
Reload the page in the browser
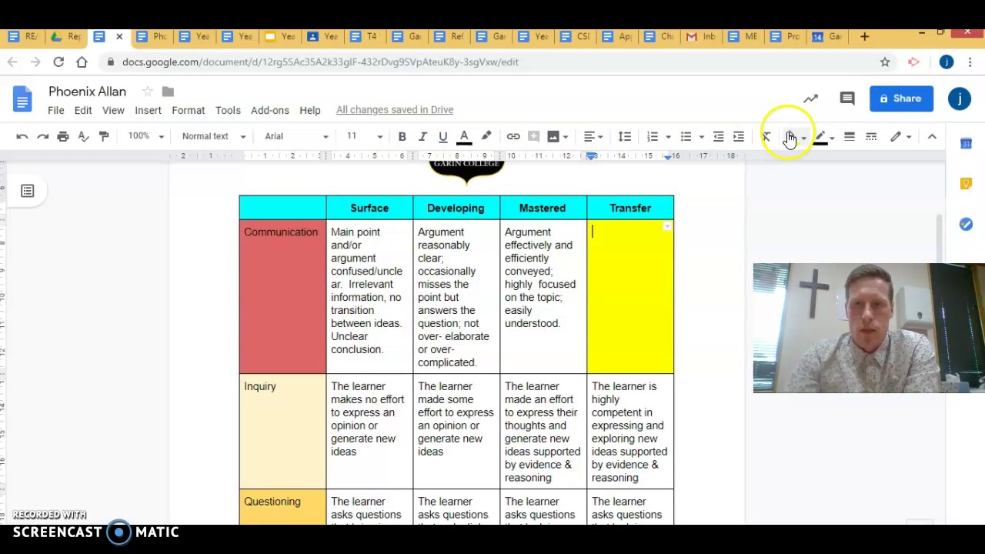58,62
